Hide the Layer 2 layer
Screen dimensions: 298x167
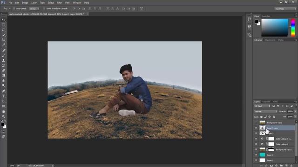256,155
